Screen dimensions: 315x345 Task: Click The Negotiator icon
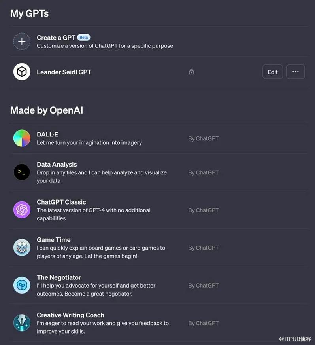tap(22, 285)
